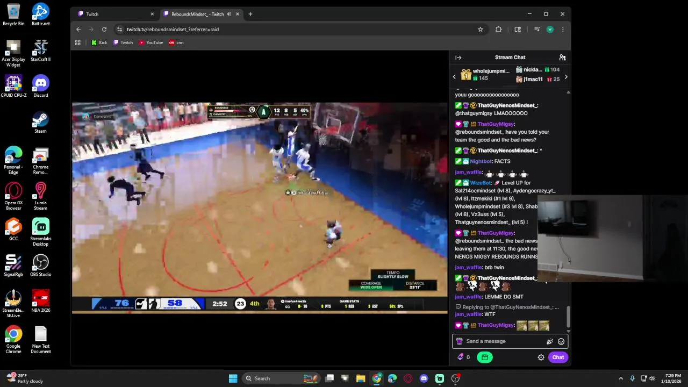Image resolution: width=688 pixels, height=387 pixels.
Task: Show hidden system tray icons
Action: click(x=621, y=378)
